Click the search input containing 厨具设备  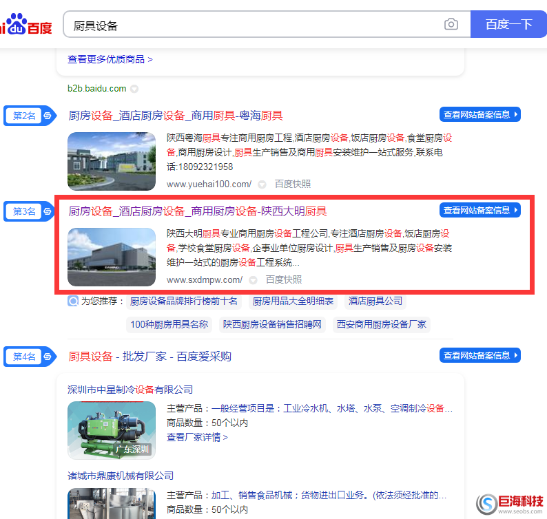tap(255, 25)
